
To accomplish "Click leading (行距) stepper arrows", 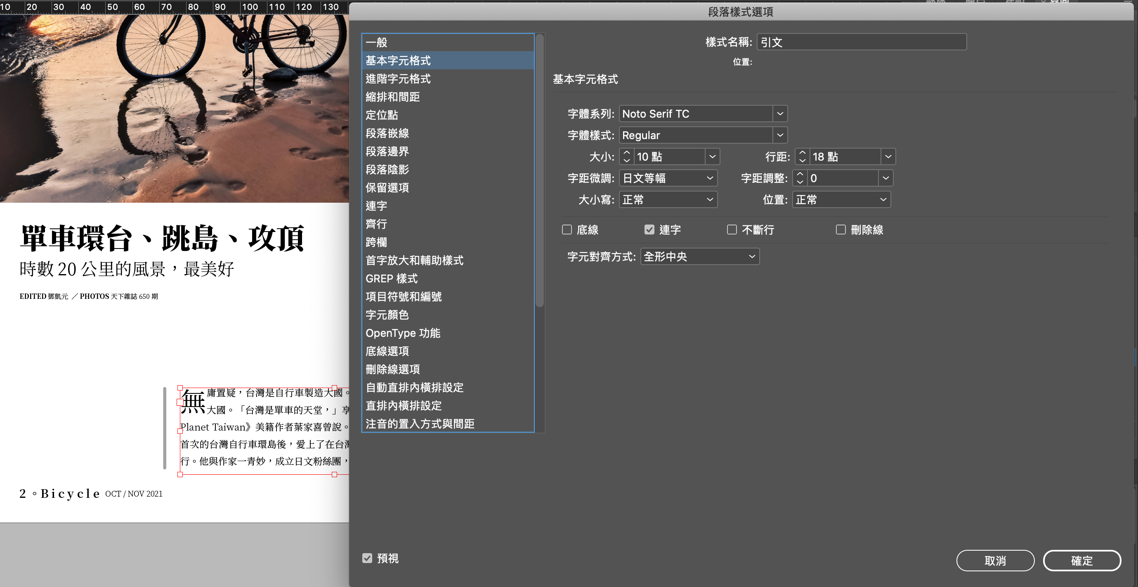I will click(x=802, y=156).
